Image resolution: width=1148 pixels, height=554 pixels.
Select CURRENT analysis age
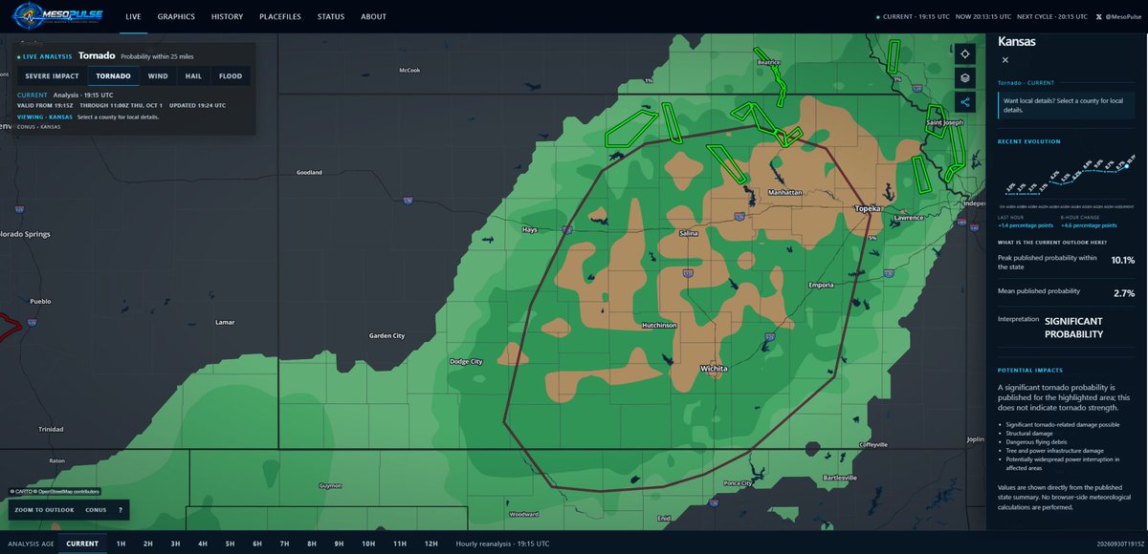coord(82,543)
